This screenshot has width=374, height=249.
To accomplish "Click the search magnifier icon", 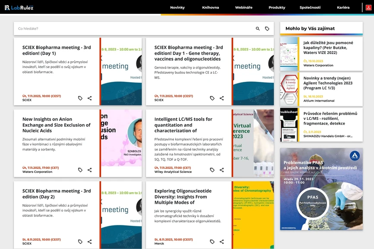I will coord(257,28).
